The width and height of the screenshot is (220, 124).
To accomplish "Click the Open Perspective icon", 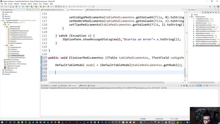I will tap(214, 7).
